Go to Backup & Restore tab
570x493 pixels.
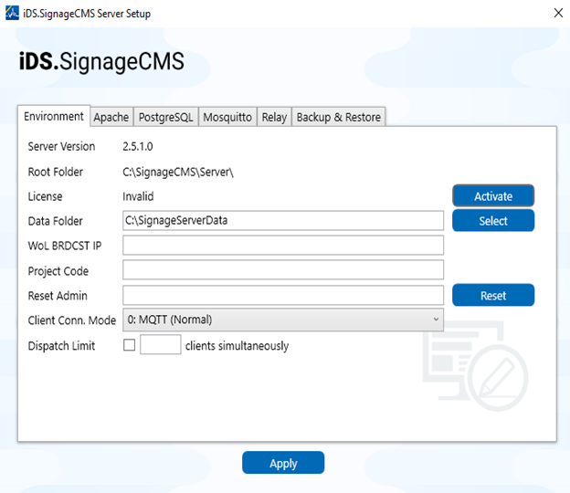339,118
